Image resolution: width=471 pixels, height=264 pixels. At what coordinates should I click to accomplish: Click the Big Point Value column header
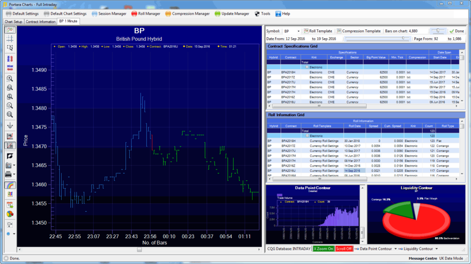click(x=376, y=57)
